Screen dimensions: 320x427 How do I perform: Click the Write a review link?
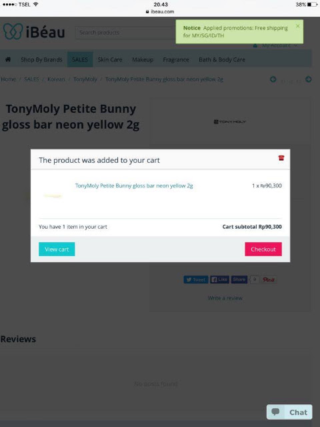[x=225, y=298]
